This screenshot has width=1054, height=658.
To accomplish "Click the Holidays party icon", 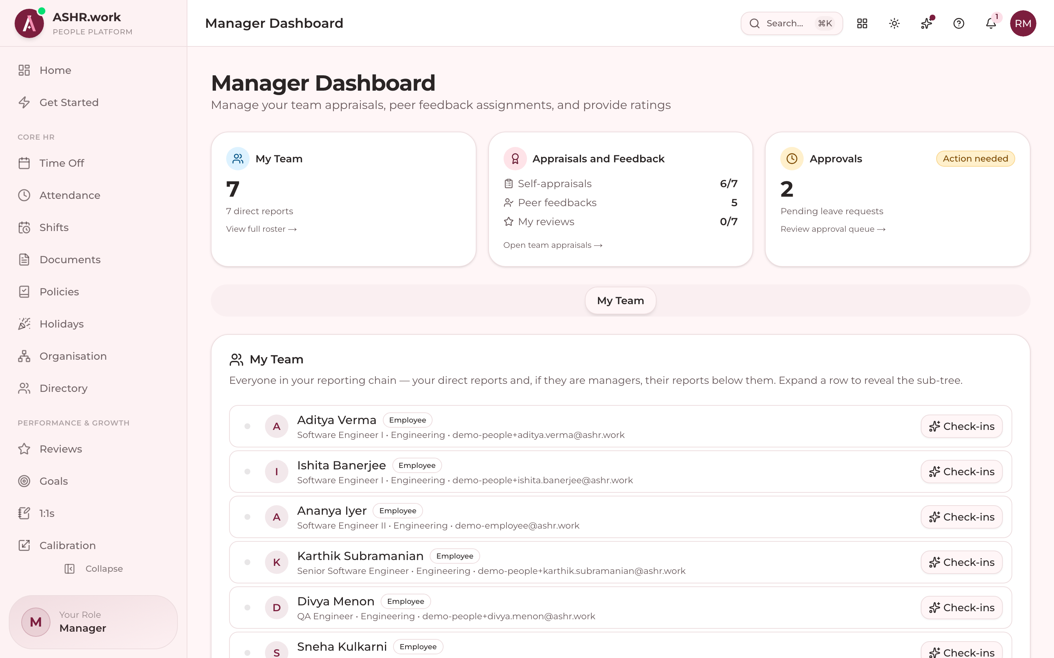I will [25, 324].
